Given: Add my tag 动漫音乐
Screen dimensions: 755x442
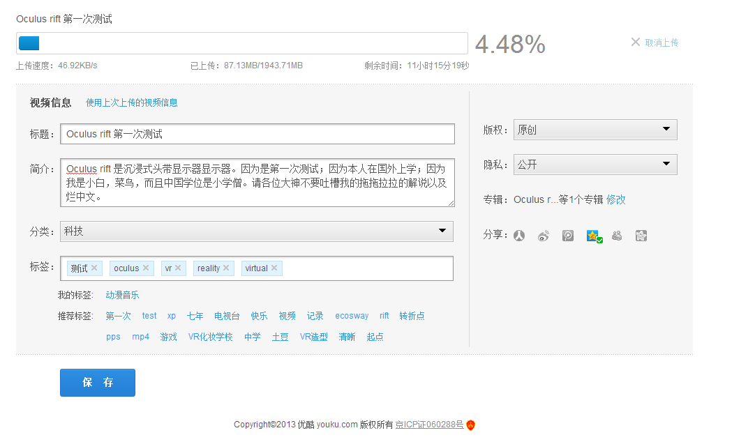Looking at the screenshot, I should click(x=122, y=296).
